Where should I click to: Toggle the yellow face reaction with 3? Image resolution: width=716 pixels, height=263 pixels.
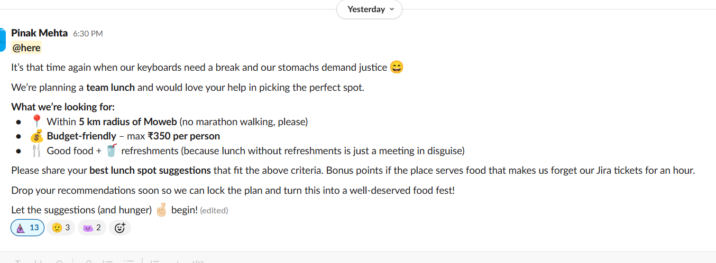pos(61,228)
